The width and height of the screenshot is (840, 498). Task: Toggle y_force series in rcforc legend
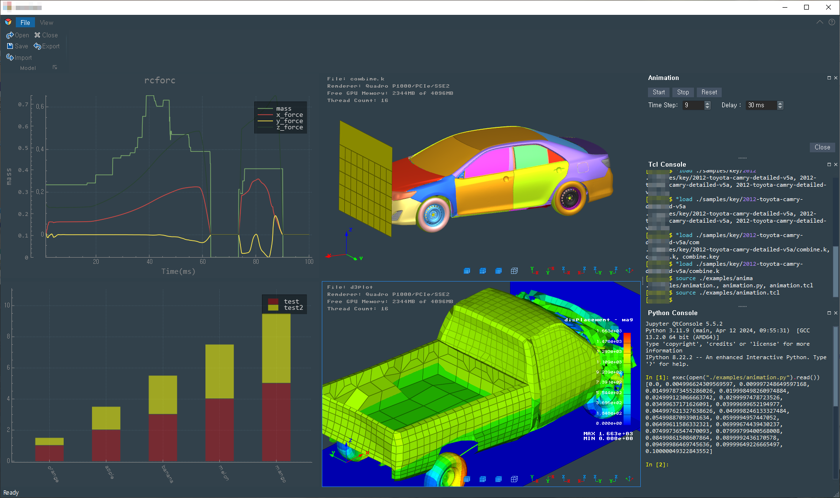click(280, 121)
